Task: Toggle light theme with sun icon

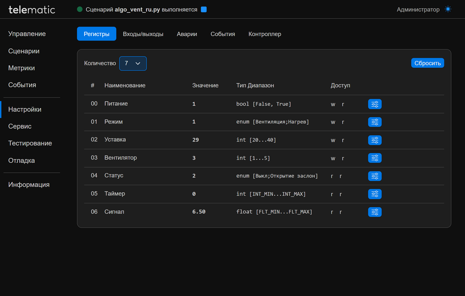Action: click(448, 9)
